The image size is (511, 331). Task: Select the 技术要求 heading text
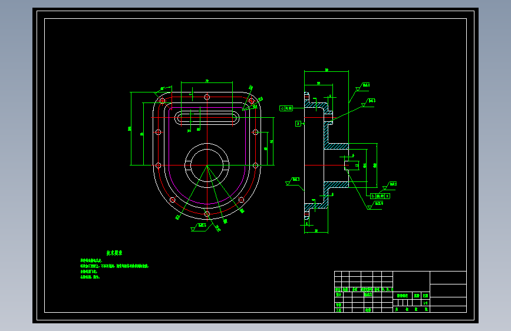click(114, 253)
